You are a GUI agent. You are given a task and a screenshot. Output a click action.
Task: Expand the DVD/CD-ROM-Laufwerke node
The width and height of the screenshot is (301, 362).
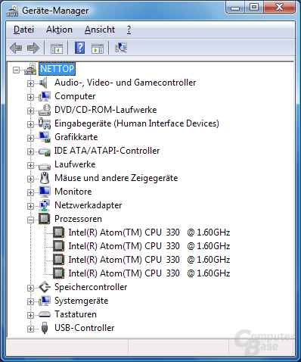[30, 111]
